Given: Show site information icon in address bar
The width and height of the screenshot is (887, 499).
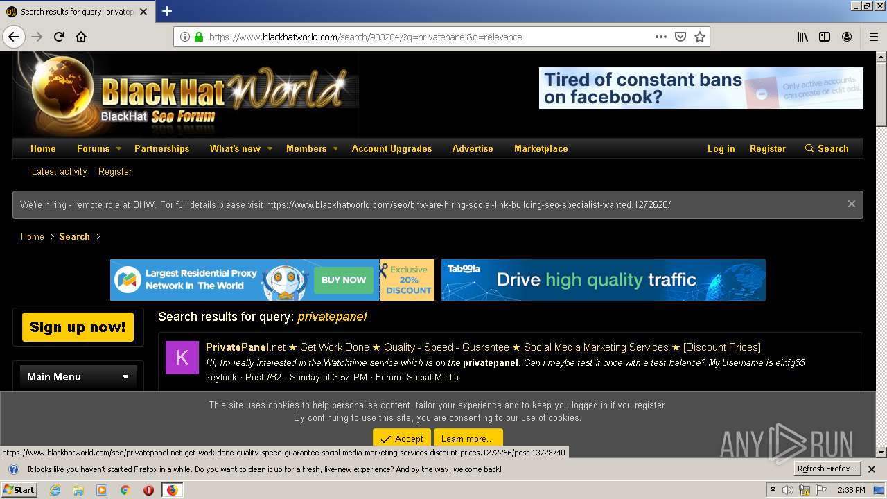Looking at the screenshot, I should [x=185, y=37].
